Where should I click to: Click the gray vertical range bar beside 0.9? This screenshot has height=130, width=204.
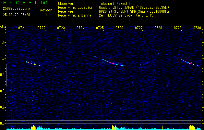(x=6, y=75)
